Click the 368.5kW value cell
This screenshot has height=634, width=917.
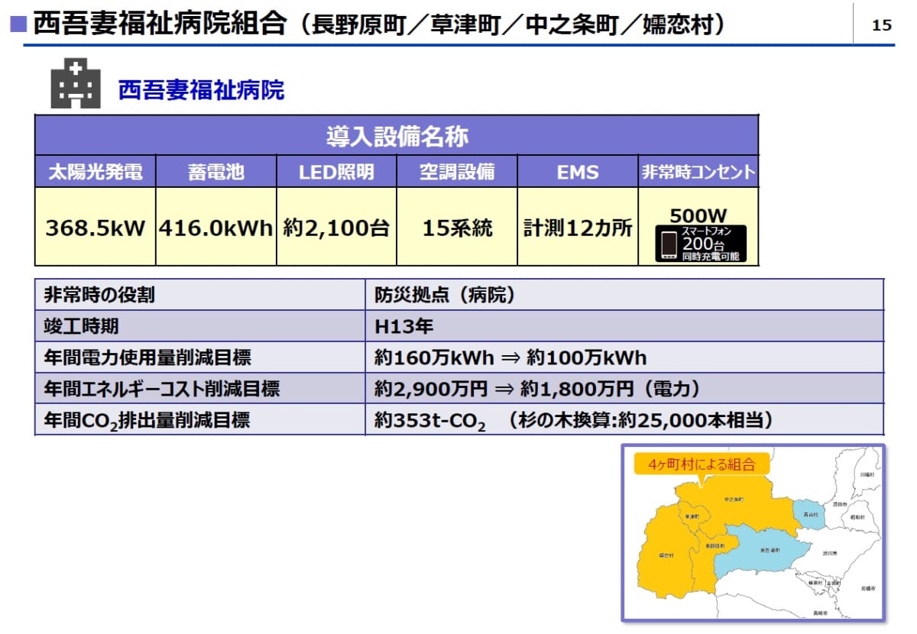point(96,228)
